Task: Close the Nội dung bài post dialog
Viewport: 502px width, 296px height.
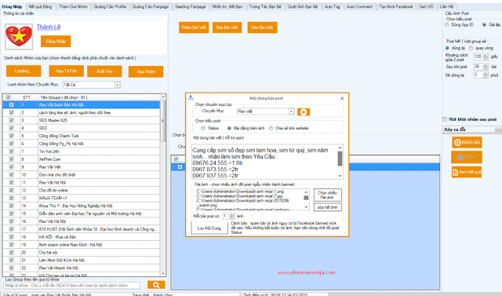Action: [342, 98]
